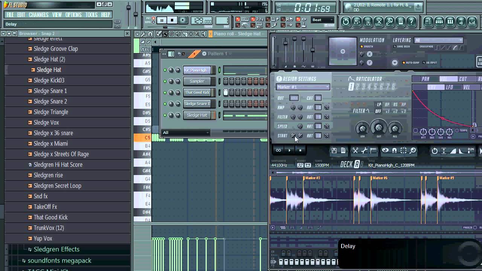This screenshot has width=482, height=271.
Task: Click the Slicex zoom magnifier icon
Action: click(x=413, y=151)
